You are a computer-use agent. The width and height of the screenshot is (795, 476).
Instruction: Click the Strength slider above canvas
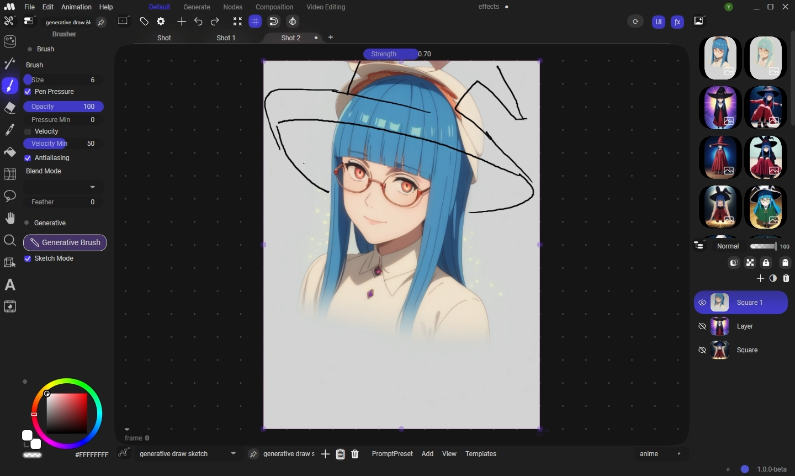pyautogui.click(x=391, y=54)
